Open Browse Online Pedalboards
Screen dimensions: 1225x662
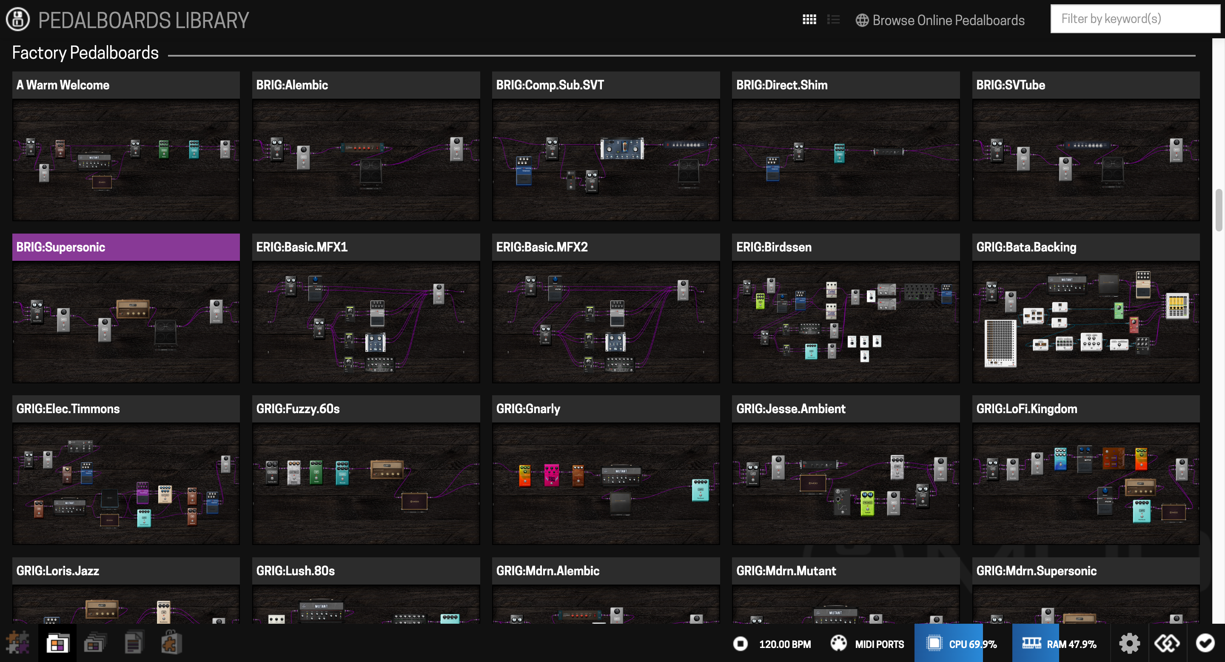pos(940,20)
